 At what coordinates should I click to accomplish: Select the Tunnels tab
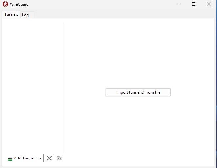click(11, 15)
